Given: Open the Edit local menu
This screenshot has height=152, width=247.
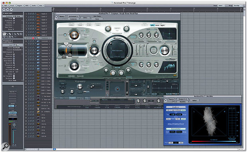Looking at the screenshot, I should pos(6,6).
